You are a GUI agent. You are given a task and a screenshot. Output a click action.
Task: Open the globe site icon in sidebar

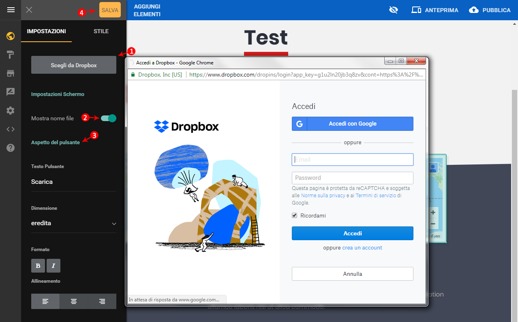coord(11,36)
